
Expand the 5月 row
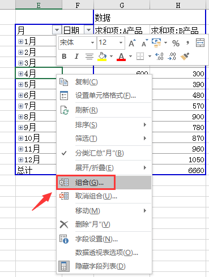20,84
